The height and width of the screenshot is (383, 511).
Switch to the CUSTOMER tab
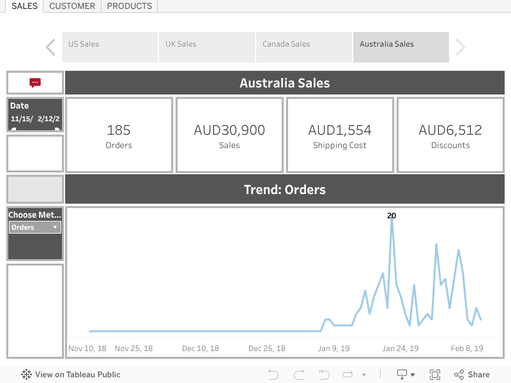72,6
